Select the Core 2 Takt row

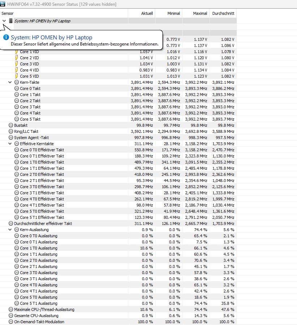pyautogui.click(x=118, y=101)
